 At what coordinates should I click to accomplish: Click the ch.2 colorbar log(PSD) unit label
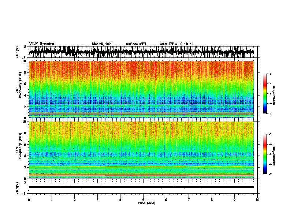(274, 156)
